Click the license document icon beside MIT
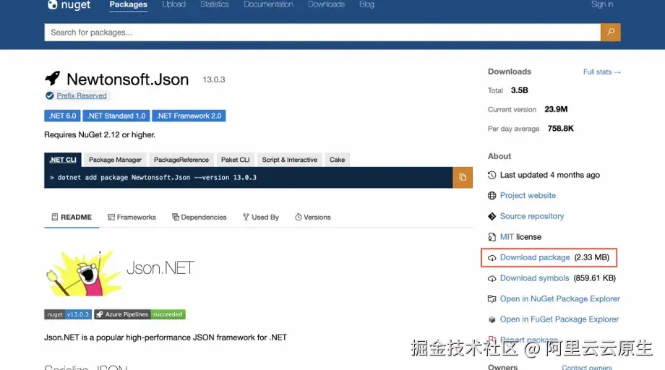665x370 pixels. [x=492, y=237]
